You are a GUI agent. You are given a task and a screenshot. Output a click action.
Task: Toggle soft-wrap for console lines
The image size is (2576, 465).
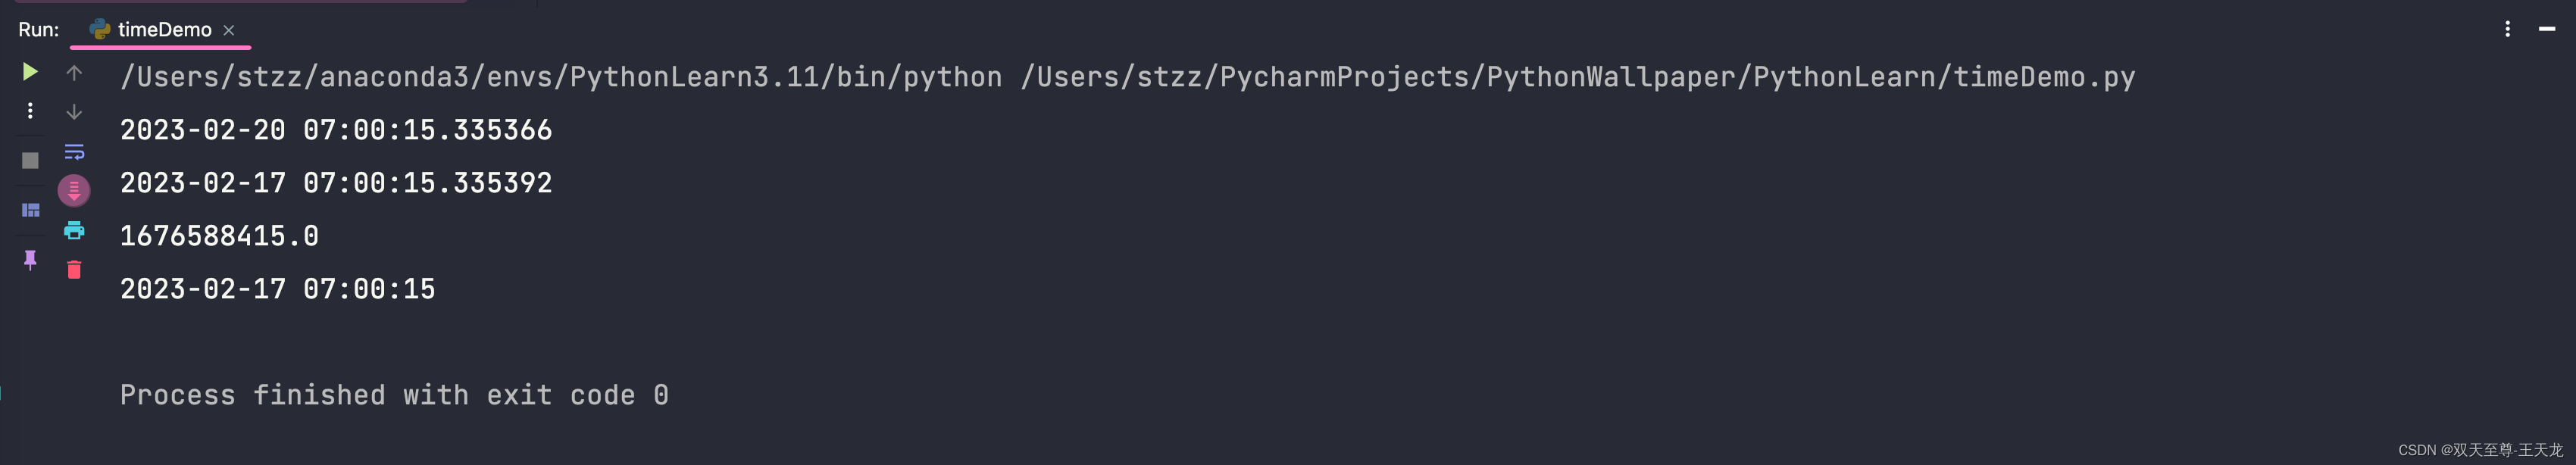point(75,152)
